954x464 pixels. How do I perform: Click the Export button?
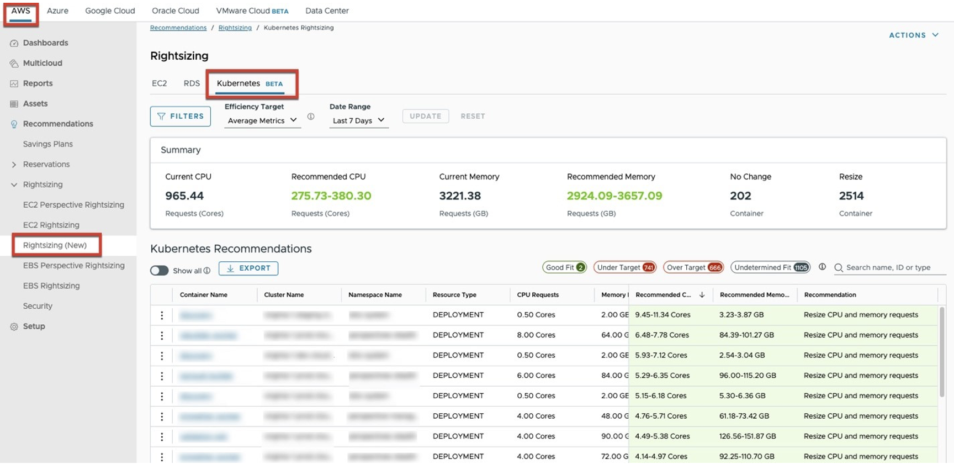[248, 268]
